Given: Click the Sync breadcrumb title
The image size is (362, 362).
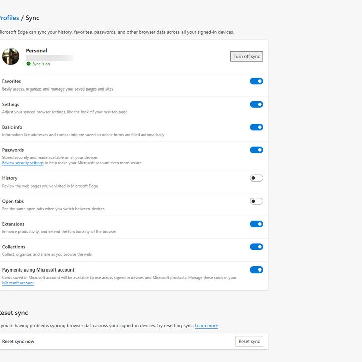Looking at the screenshot, I should (32, 18).
